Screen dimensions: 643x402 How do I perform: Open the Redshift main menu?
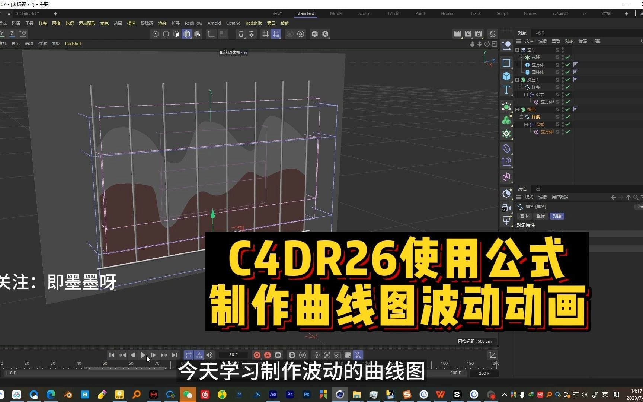[253, 23]
